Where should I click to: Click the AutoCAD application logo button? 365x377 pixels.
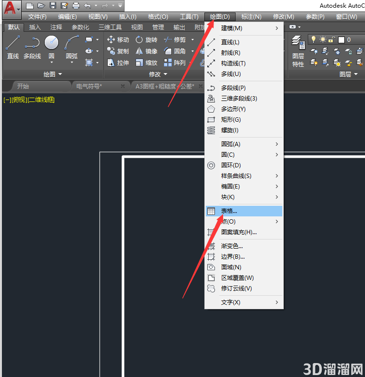pyautogui.click(x=12, y=9)
